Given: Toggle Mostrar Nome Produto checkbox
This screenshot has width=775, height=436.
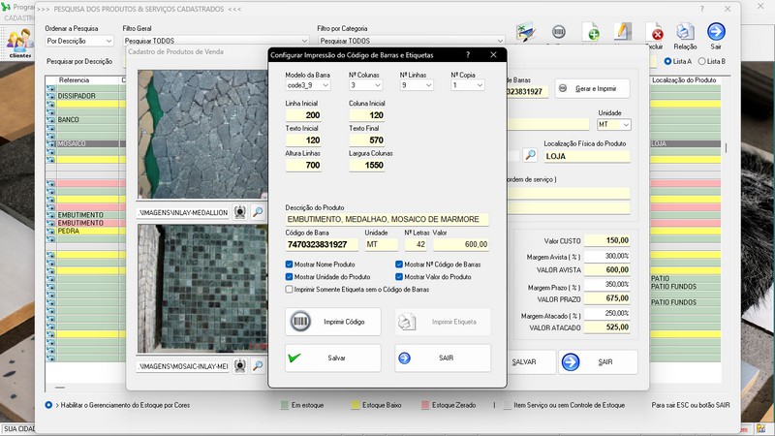Looking at the screenshot, I should coord(289,265).
